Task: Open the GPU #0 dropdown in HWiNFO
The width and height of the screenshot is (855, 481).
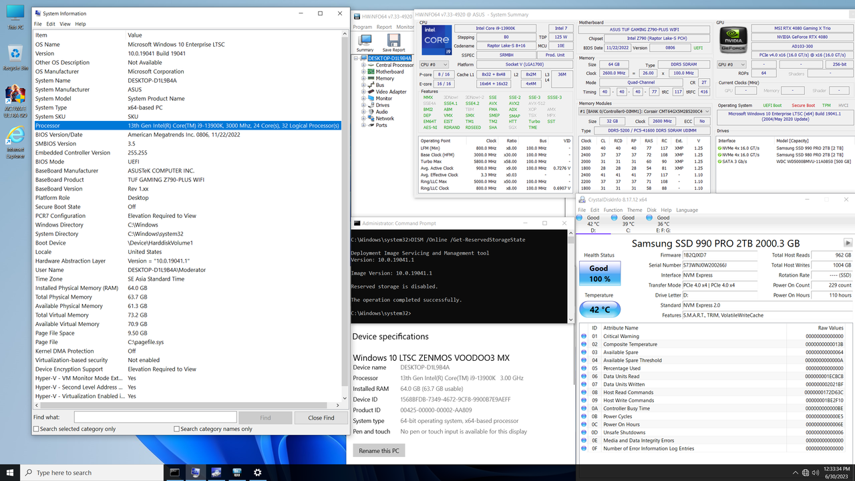Action: click(x=731, y=65)
